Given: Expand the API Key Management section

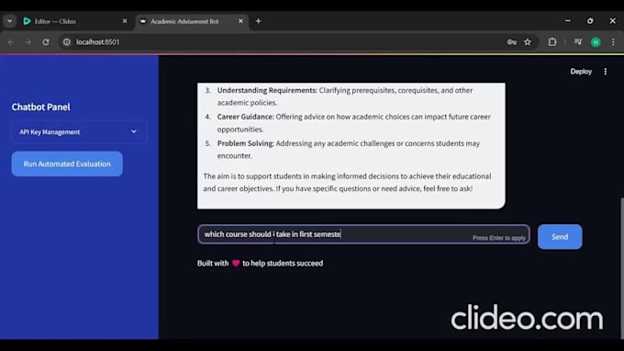Looking at the screenshot, I should [78, 132].
